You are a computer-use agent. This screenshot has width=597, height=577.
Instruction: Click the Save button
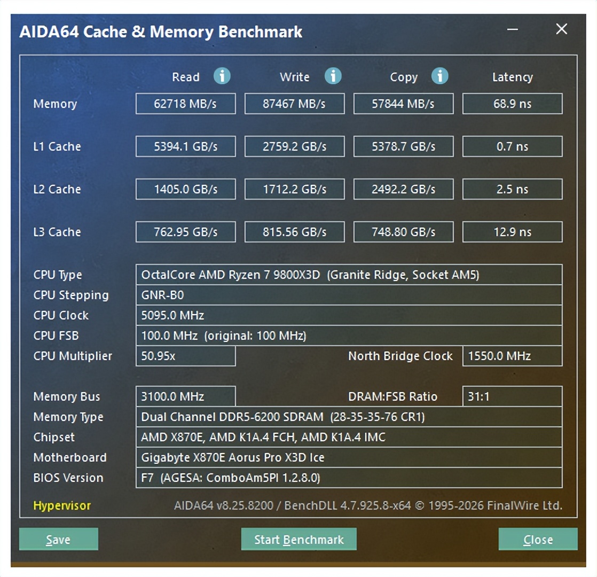(x=59, y=539)
